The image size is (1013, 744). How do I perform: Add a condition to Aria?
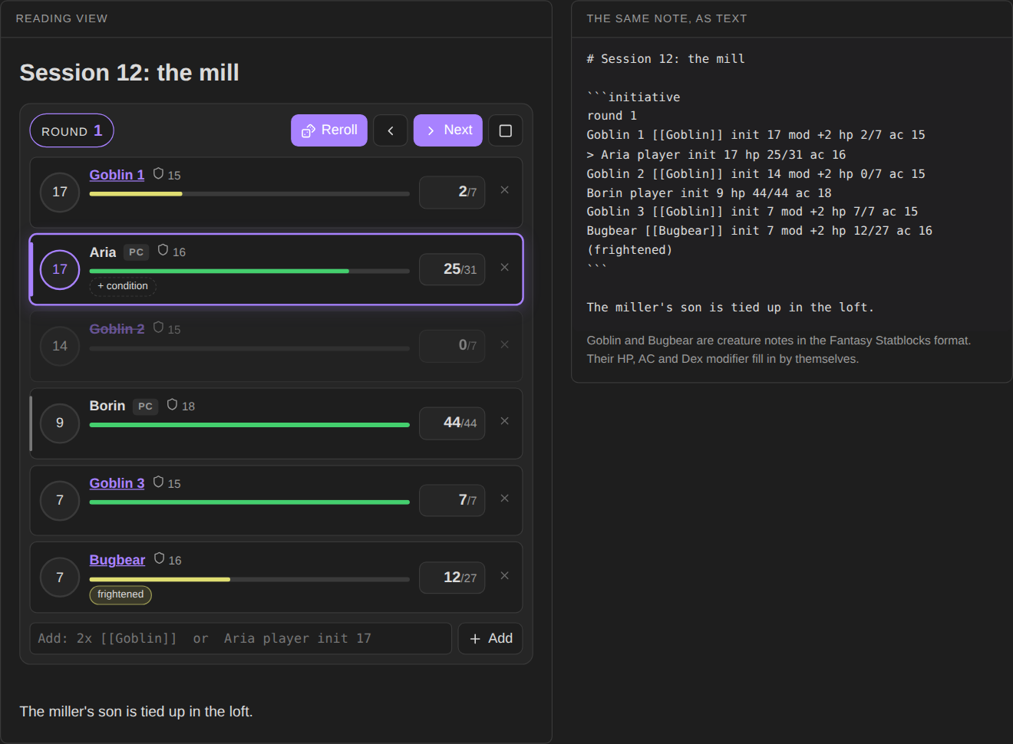(123, 286)
